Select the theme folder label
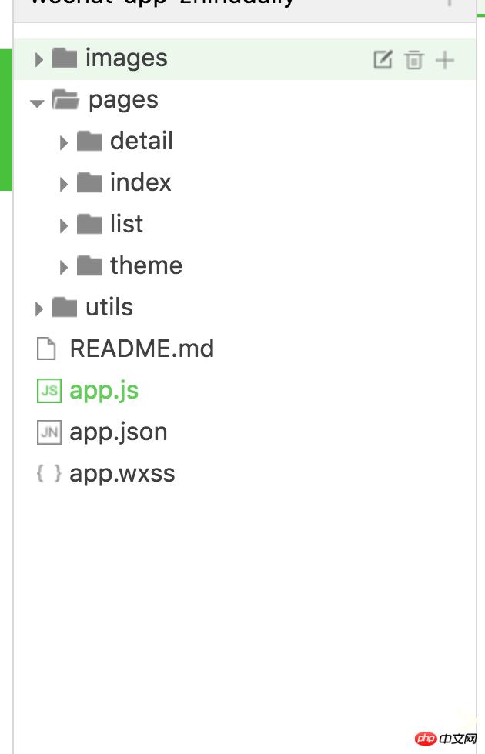 pos(146,266)
